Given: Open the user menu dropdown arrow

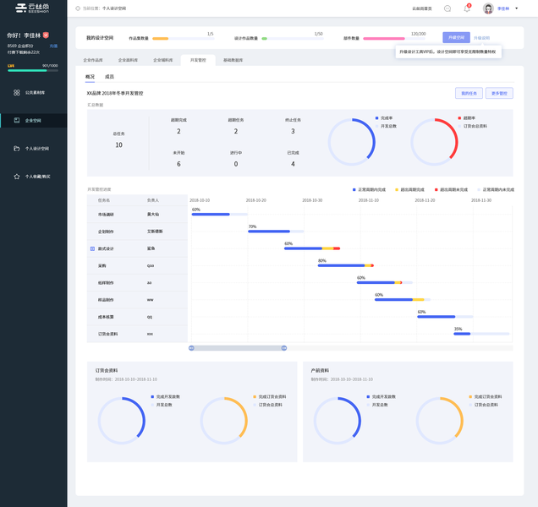Looking at the screenshot, I should pos(516,8).
